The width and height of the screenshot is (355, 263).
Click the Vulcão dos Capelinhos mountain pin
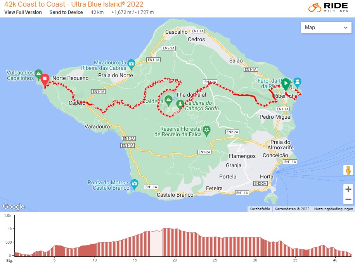39,74
